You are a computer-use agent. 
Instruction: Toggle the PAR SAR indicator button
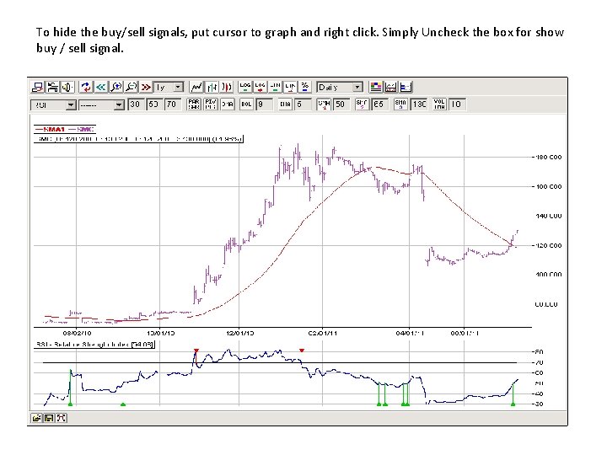(194, 104)
